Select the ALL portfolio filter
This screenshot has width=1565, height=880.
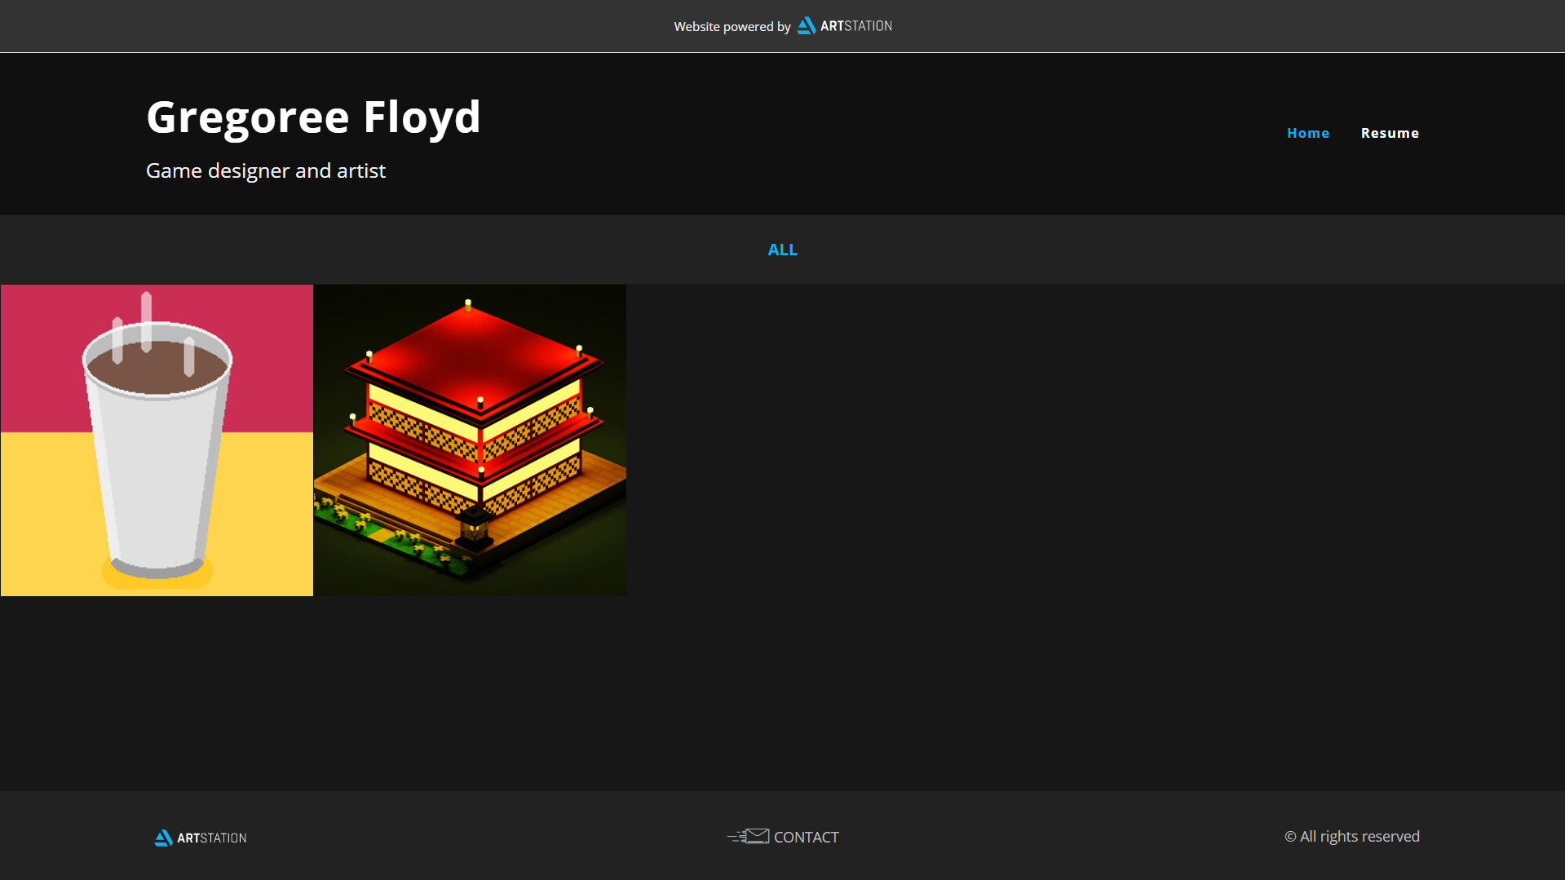pyautogui.click(x=782, y=250)
